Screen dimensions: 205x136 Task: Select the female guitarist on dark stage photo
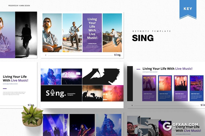point(82,125)
